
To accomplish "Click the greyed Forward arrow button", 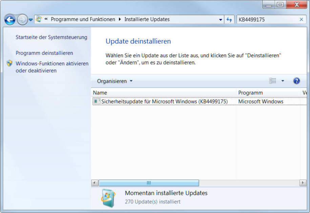I will pyautogui.click(x=22, y=20).
